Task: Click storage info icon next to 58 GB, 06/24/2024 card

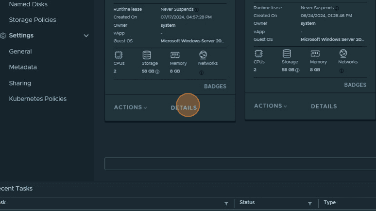Action: tap(297, 70)
